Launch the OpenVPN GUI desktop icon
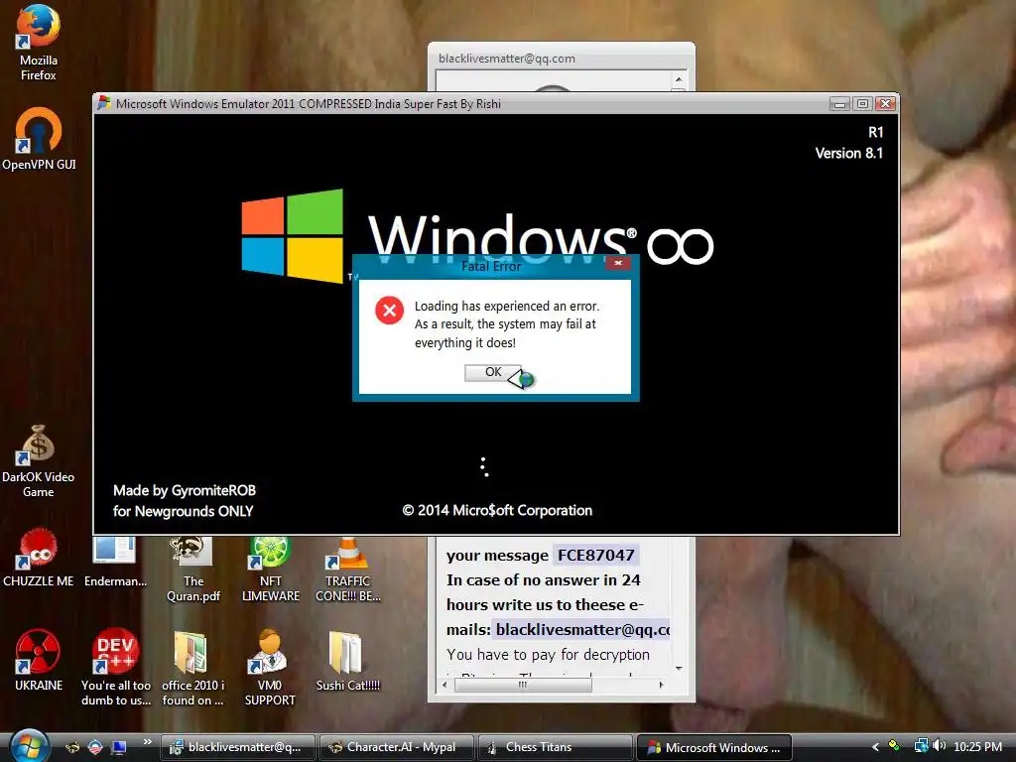The width and height of the screenshot is (1016, 762). pos(39,139)
